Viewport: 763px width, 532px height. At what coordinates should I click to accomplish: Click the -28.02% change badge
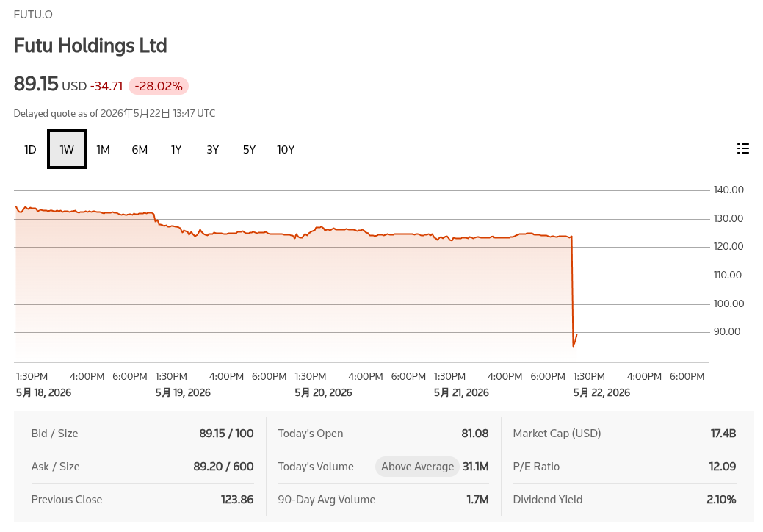(159, 86)
